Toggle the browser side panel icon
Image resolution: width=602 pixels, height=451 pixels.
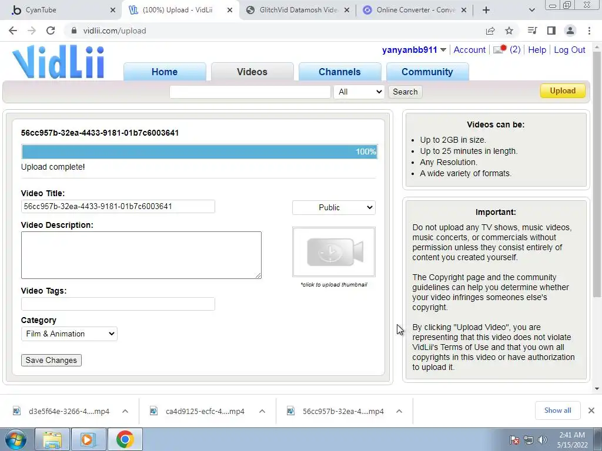551,31
